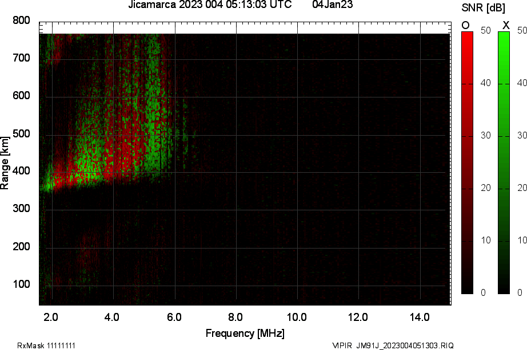Click the 'X' label above the green bar

point(505,25)
